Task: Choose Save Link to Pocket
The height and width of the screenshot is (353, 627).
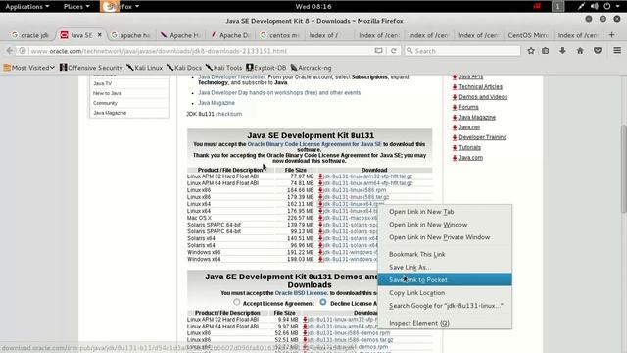Action: pyautogui.click(x=445, y=279)
